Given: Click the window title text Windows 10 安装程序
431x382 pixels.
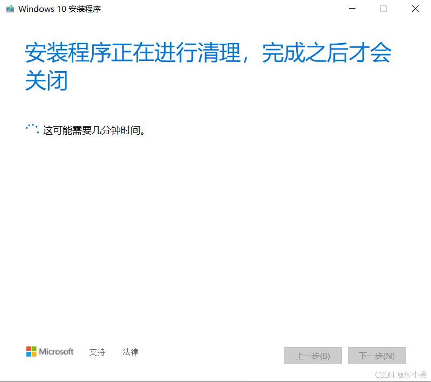Looking at the screenshot, I should (x=60, y=9).
